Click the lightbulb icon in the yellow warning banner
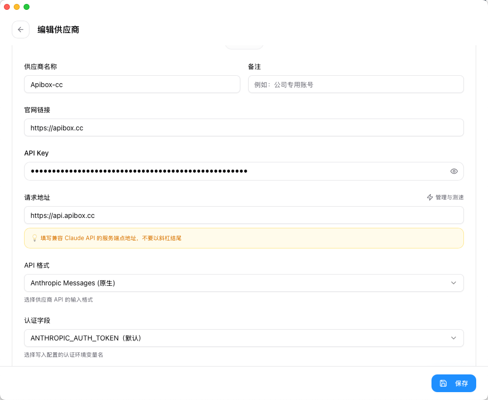 pyautogui.click(x=34, y=238)
